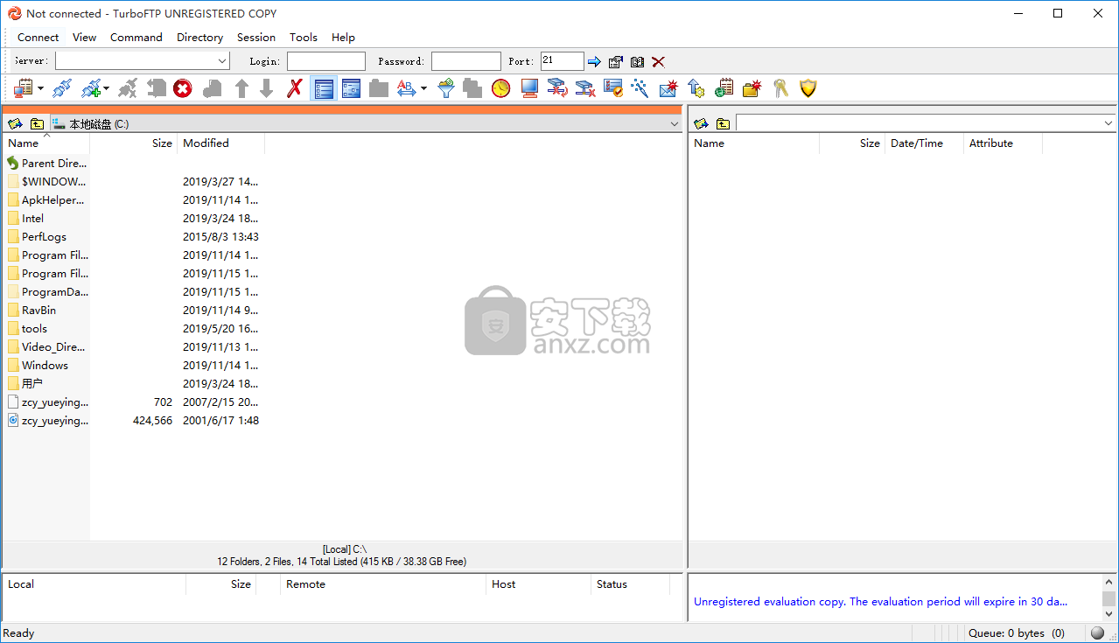Open the Help menu
Image resolution: width=1119 pixels, height=643 pixels.
coord(343,37)
